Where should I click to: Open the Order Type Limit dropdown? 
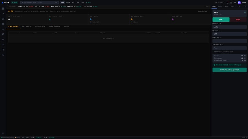click(230, 27)
